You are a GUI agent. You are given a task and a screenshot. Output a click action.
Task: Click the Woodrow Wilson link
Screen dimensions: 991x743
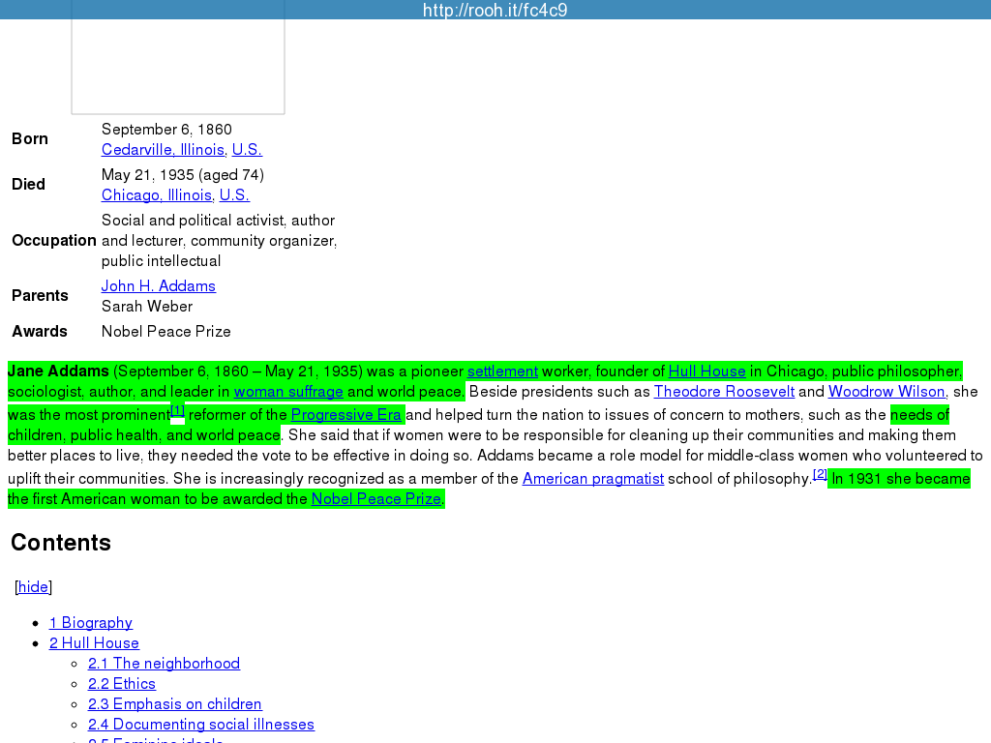pyautogui.click(x=886, y=392)
